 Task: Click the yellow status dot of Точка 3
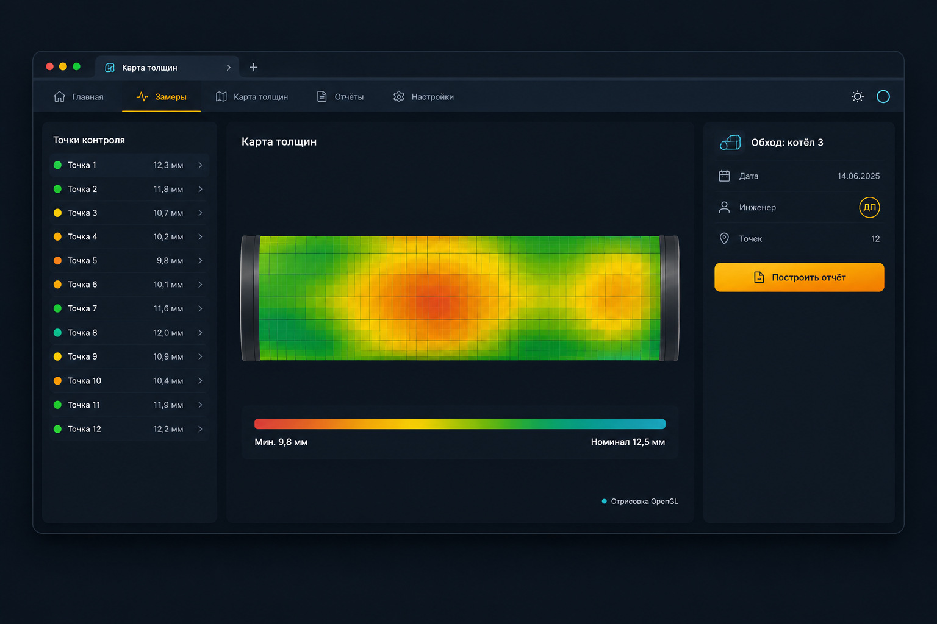click(x=57, y=213)
